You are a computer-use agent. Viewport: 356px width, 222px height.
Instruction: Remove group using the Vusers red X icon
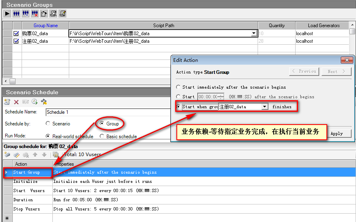[35, 14]
